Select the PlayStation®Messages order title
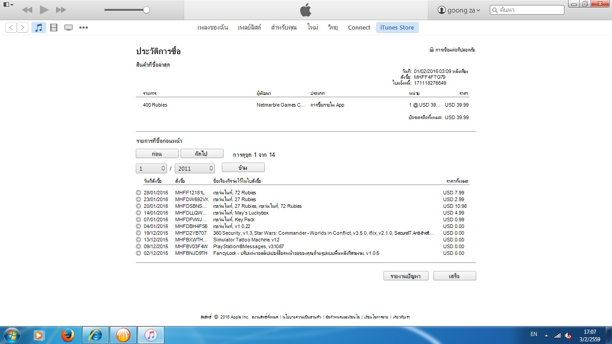This screenshot has width=612, height=344. [x=249, y=246]
